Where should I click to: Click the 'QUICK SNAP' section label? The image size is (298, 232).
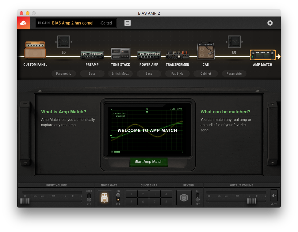coord(149,185)
